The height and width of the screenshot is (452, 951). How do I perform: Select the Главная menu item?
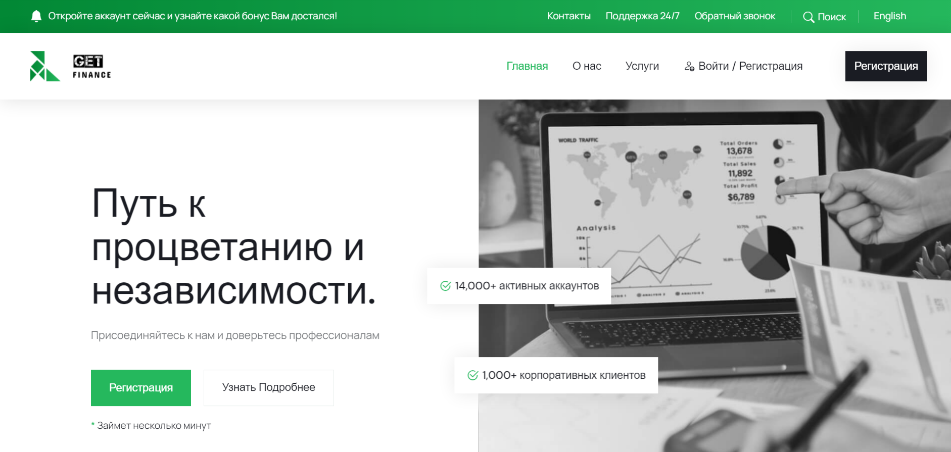coord(527,66)
